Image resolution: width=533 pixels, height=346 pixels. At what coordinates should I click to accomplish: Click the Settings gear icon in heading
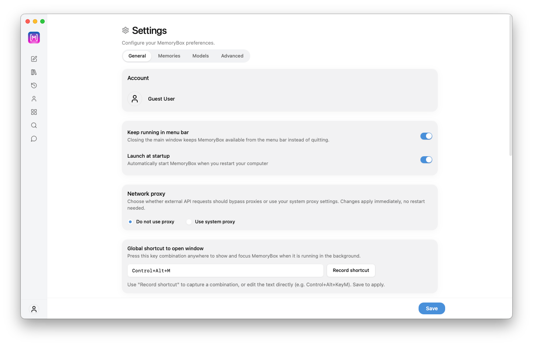click(125, 30)
